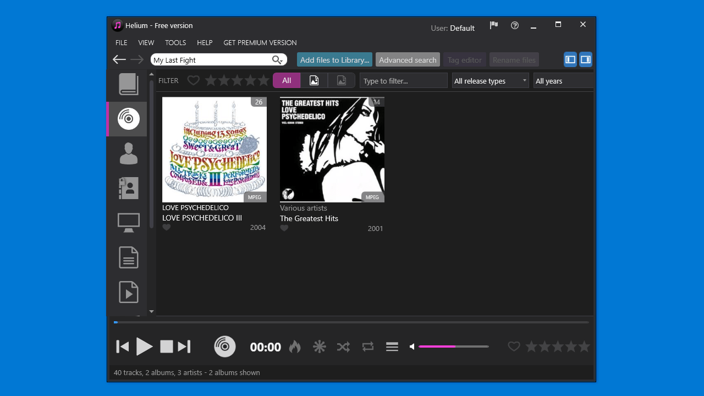This screenshot has width=704, height=396.
Task: Open the All years dropdown
Action: [564, 80]
